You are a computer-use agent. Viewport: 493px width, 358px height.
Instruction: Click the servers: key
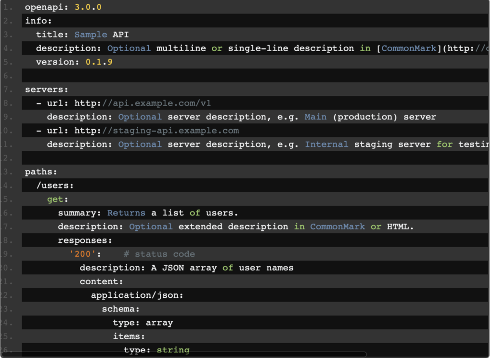[46, 90]
